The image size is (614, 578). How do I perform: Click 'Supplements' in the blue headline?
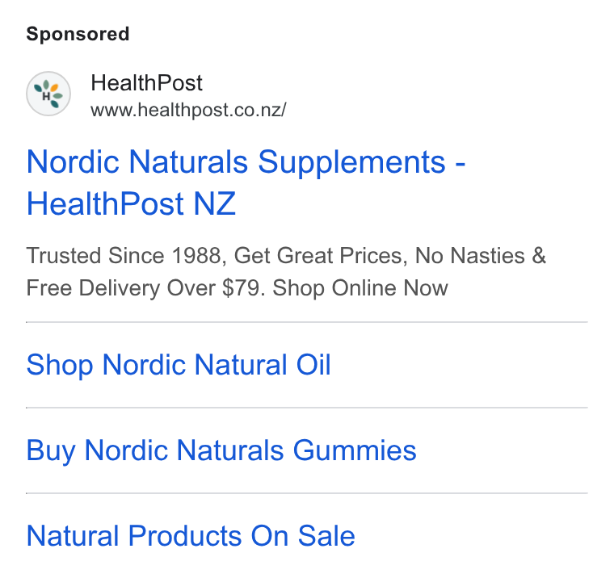tap(351, 162)
